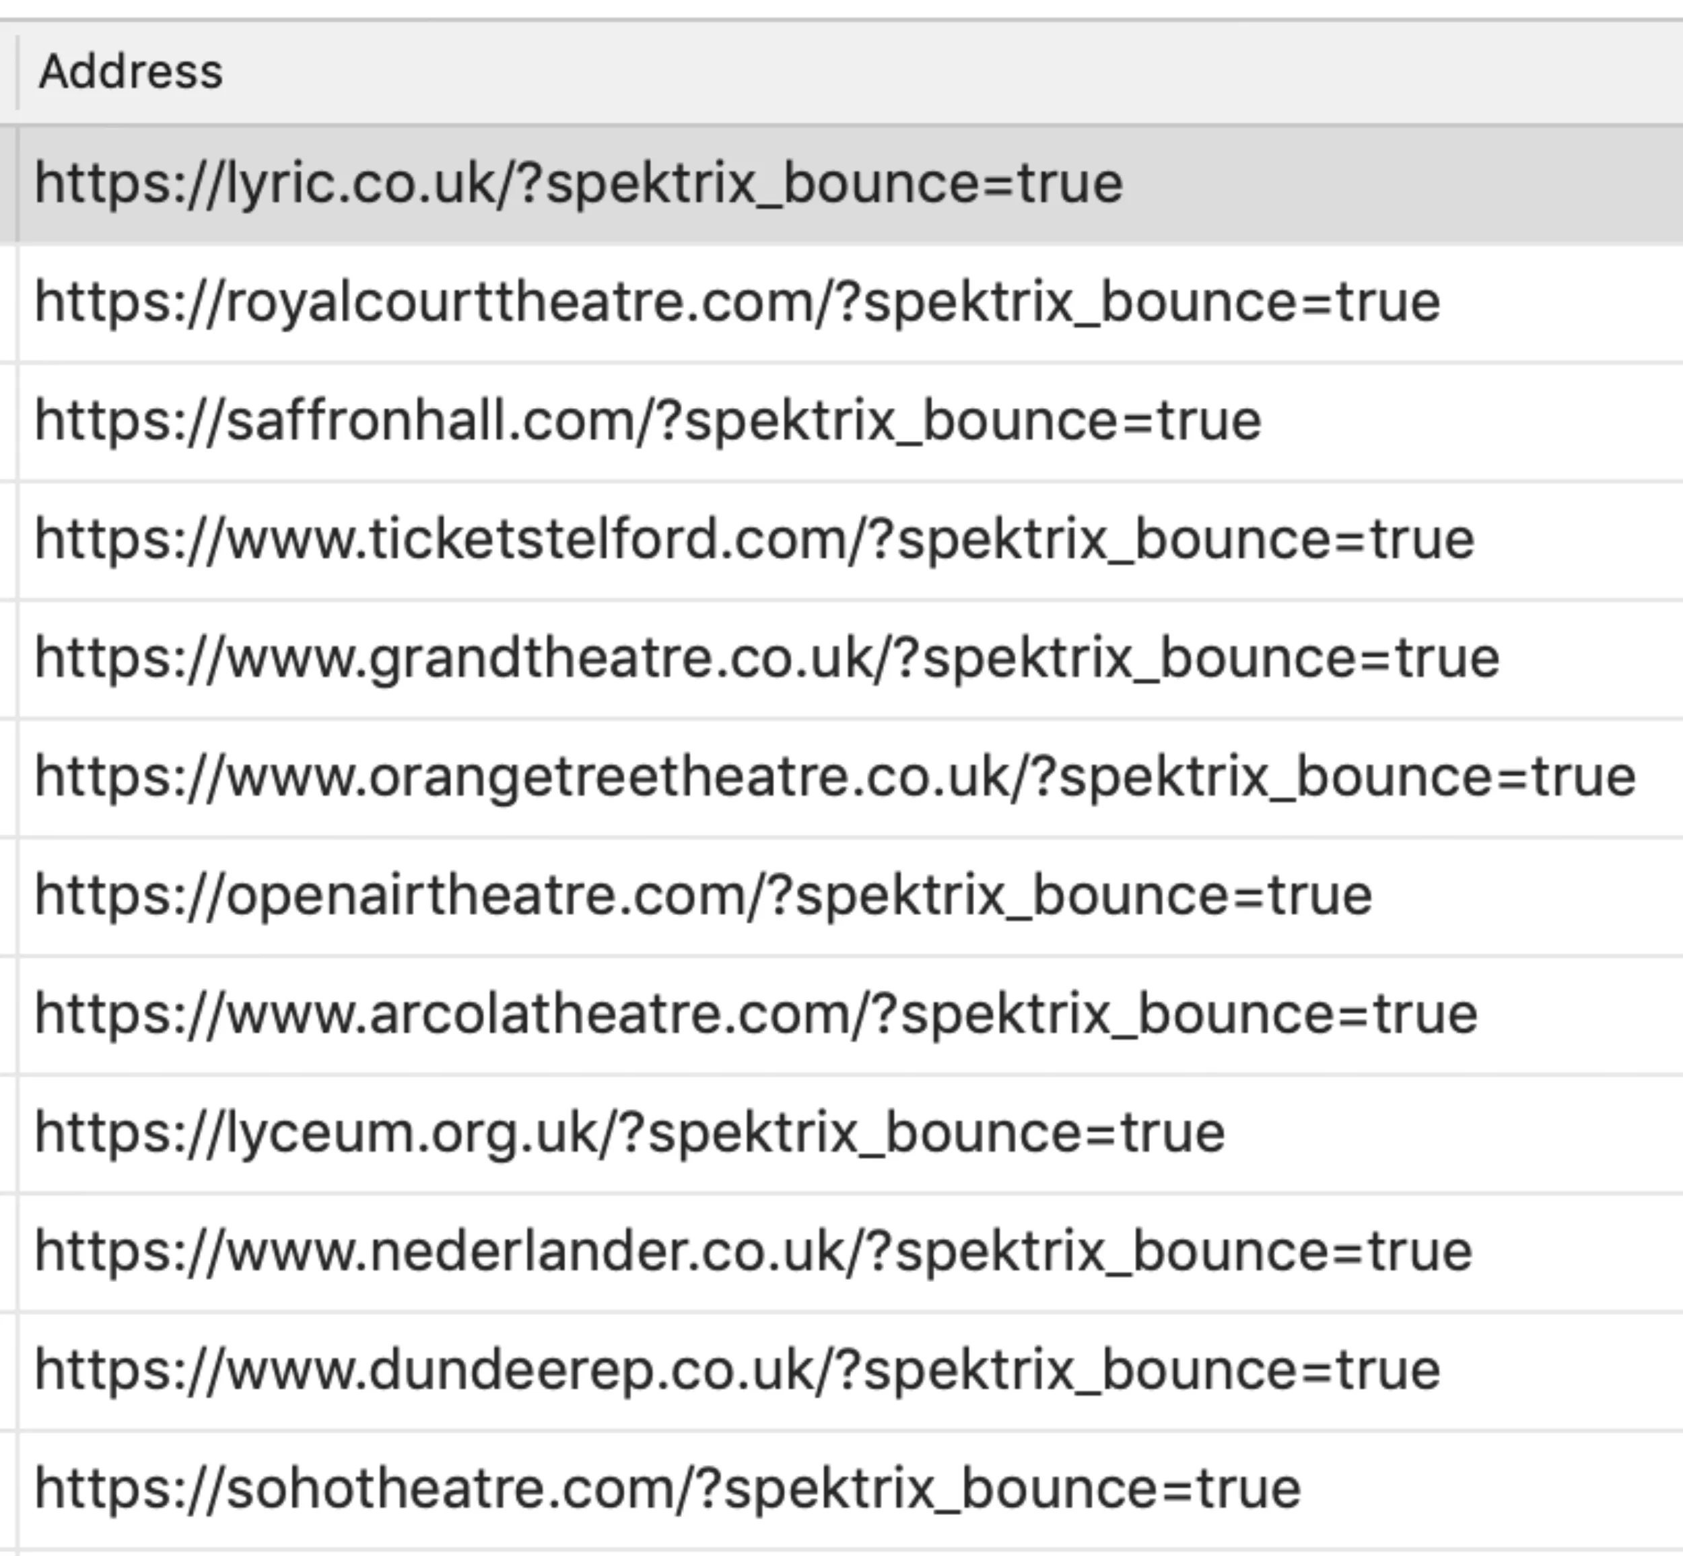The width and height of the screenshot is (1683, 1556).
Task: Click left-edge cell of the saffronhall.com row
Action: pos(7,422)
